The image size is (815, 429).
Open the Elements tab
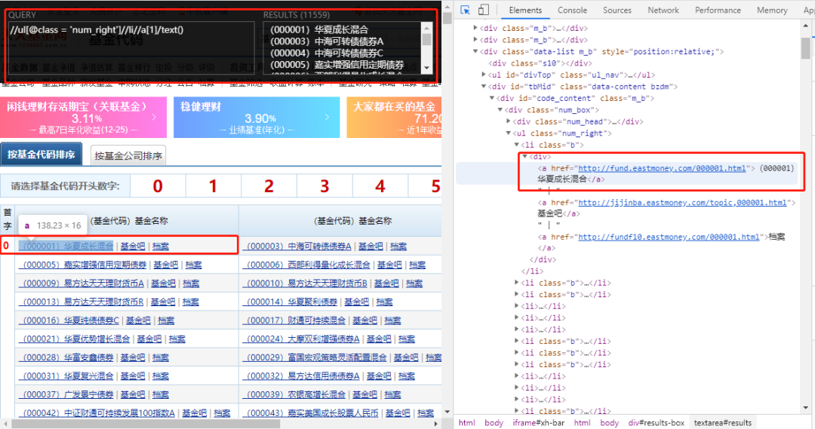[525, 10]
